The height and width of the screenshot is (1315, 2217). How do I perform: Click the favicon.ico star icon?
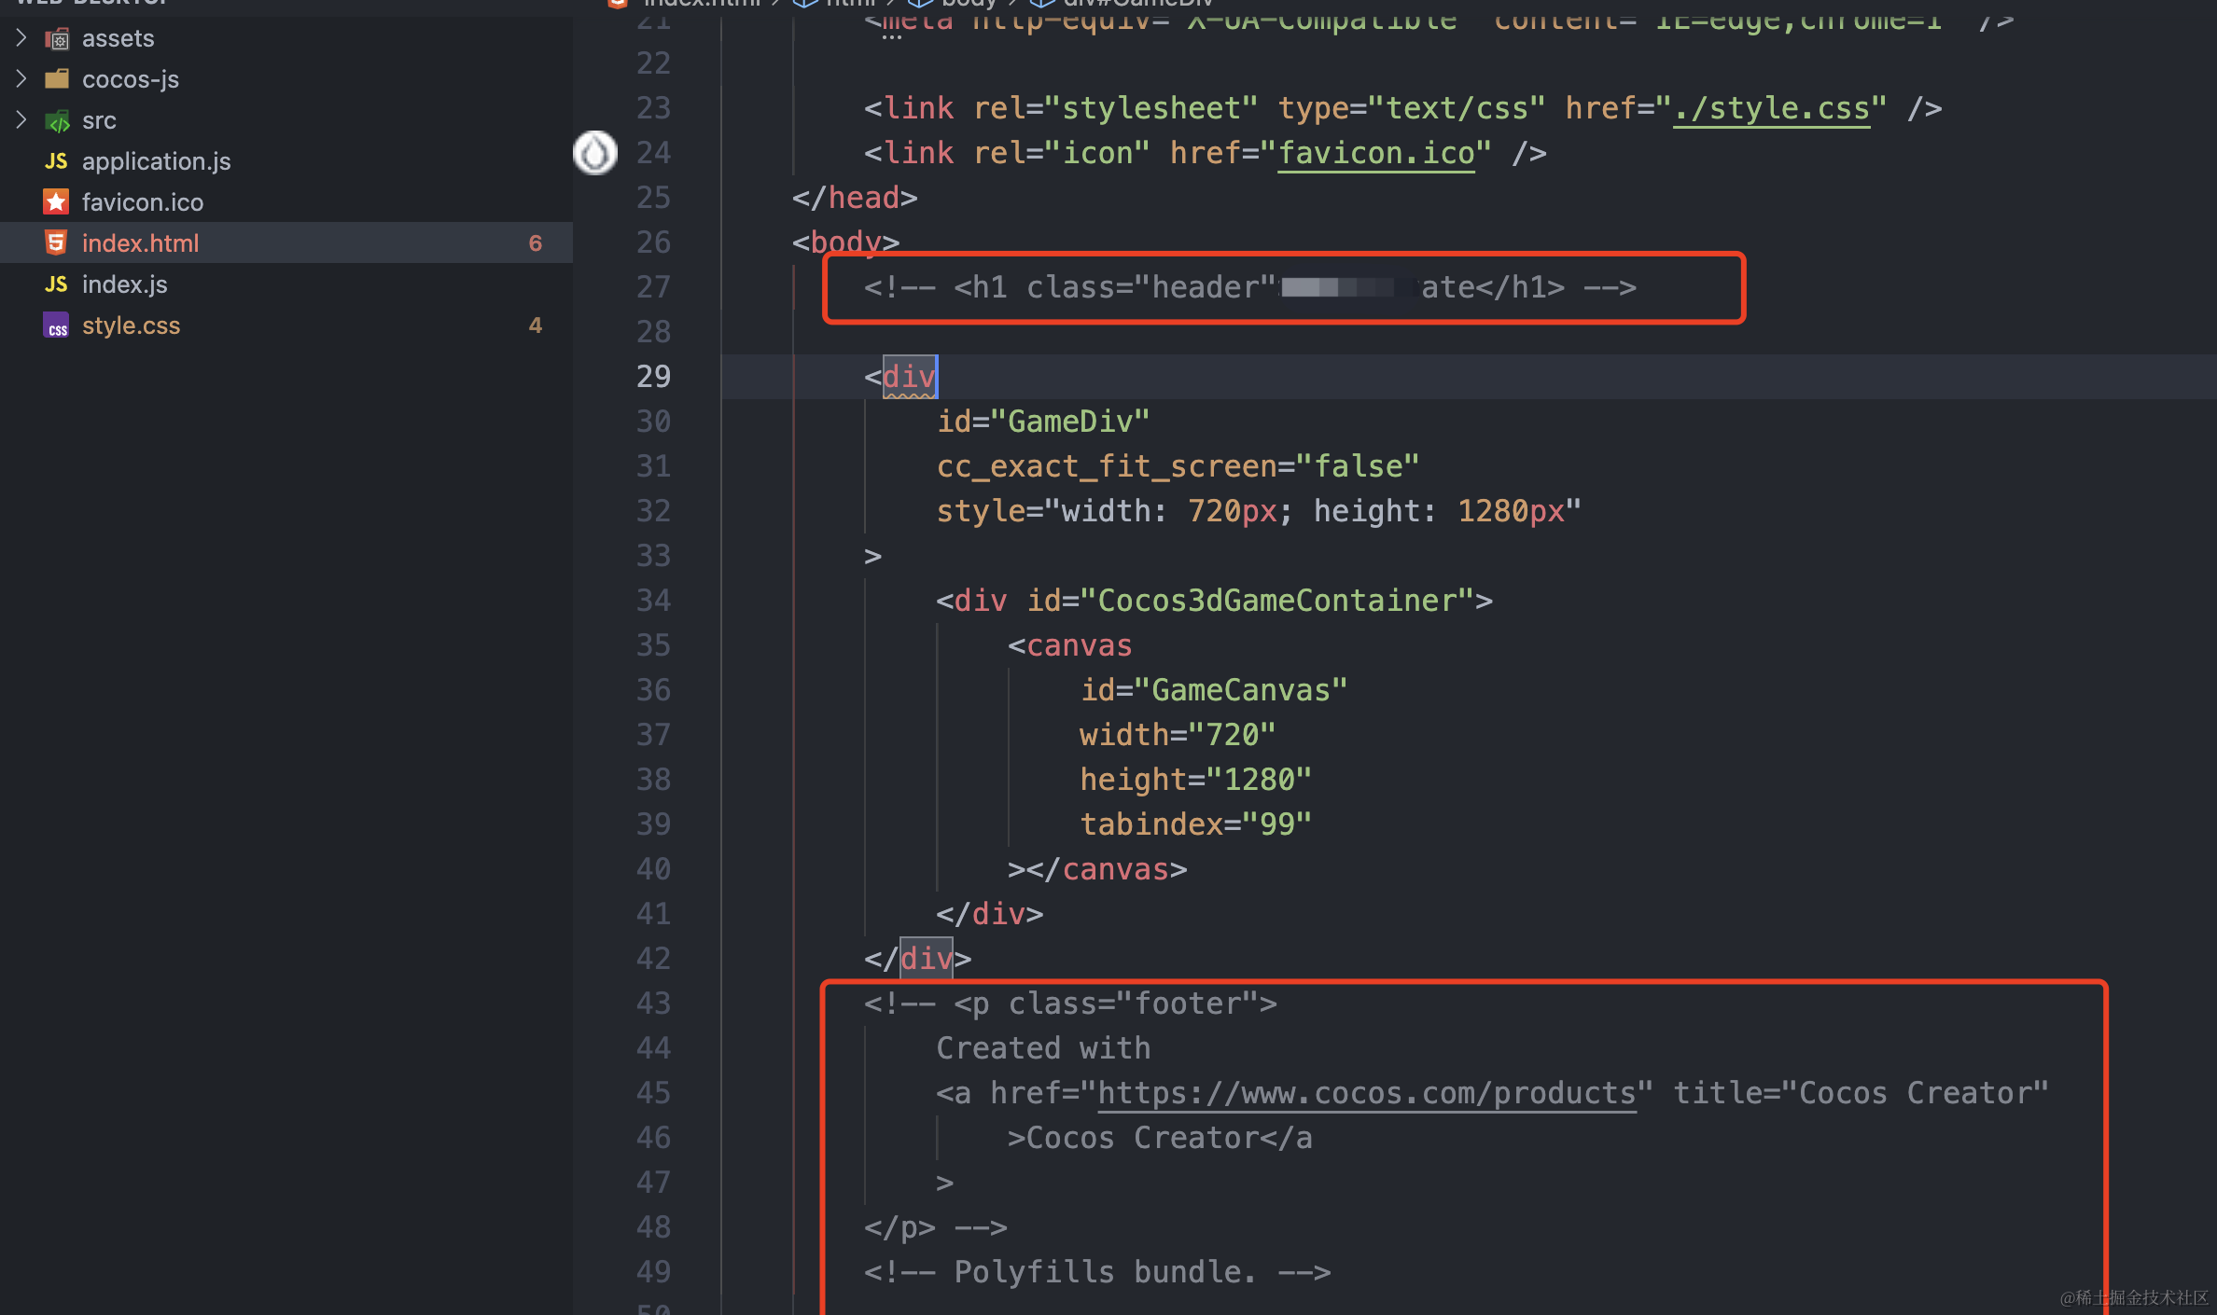click(56, 202)
